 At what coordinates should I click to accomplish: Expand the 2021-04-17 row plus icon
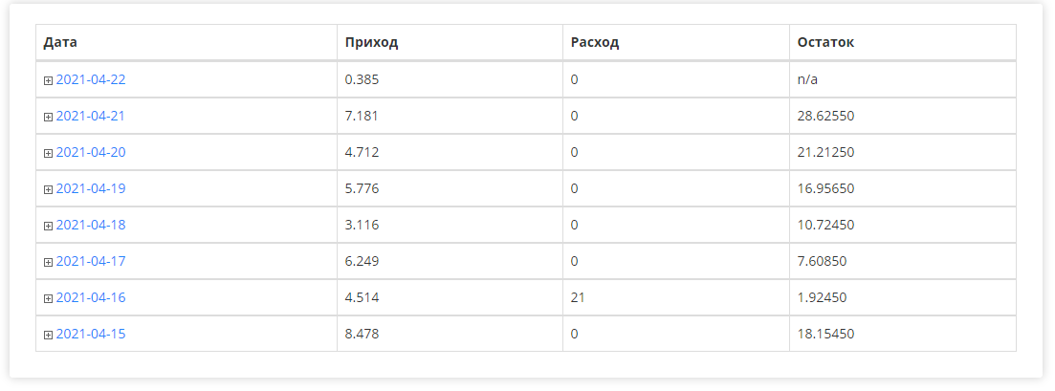coord(48,262)
